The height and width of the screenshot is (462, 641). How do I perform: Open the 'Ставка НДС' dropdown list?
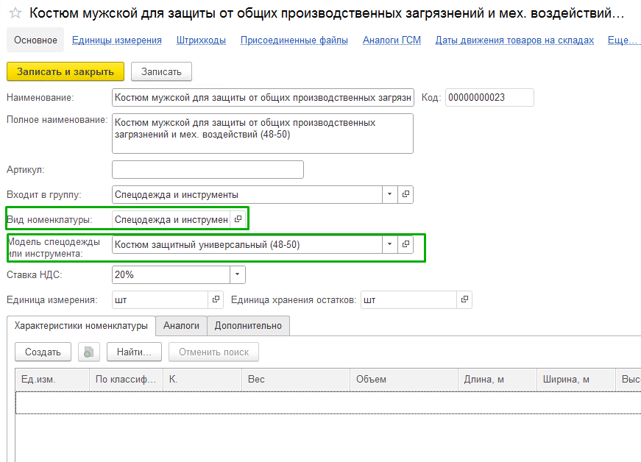[x=237, y=274]
